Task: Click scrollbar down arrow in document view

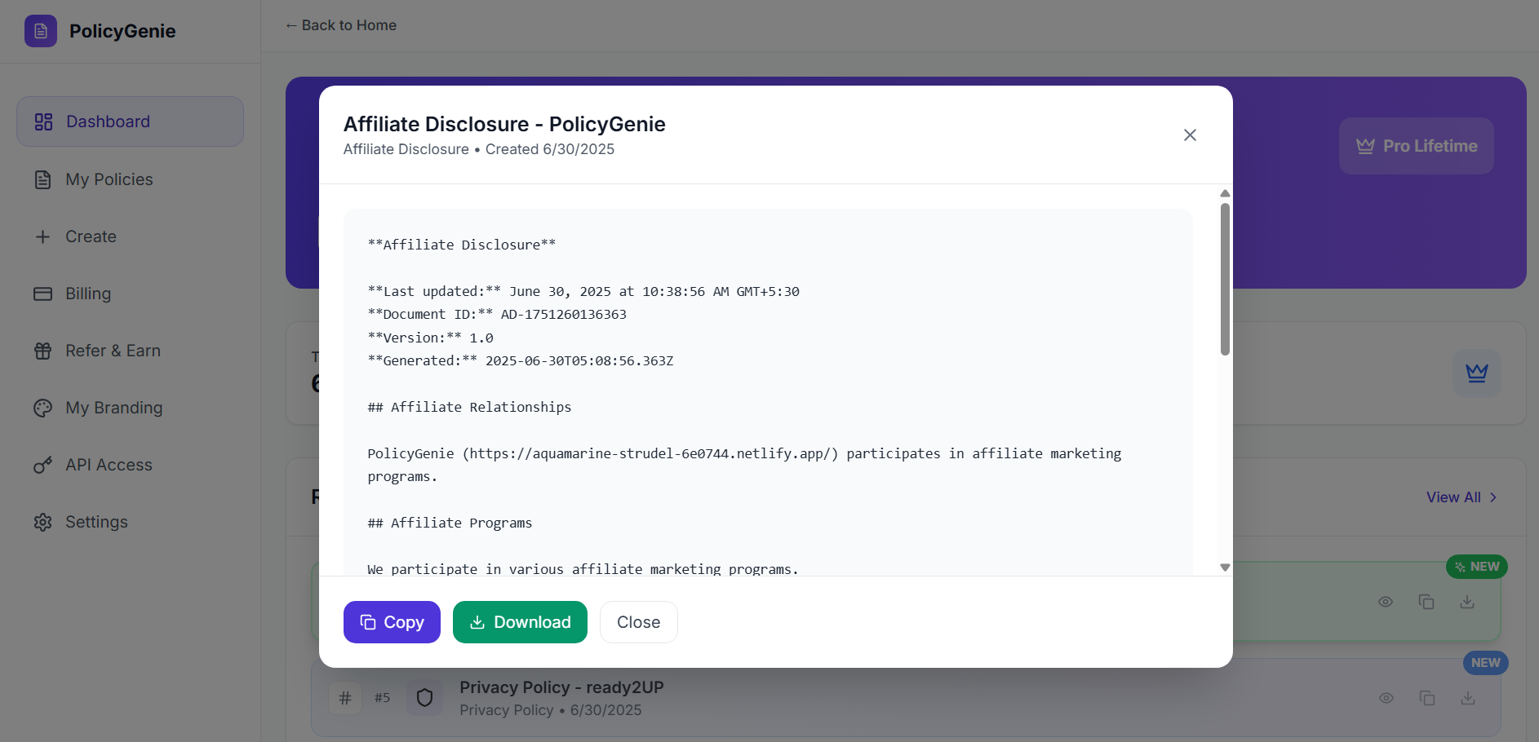Action: pos(1225,568)
